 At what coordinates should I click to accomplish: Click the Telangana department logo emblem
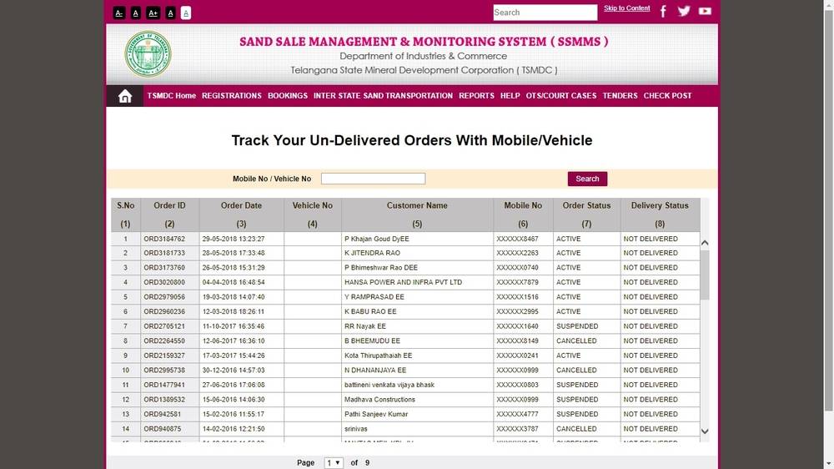[148, 53]
